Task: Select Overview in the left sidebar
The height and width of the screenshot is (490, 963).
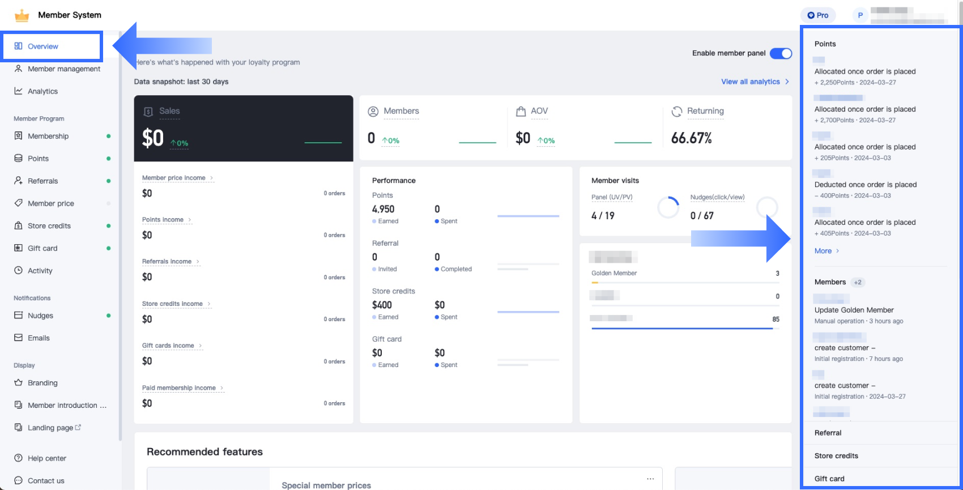Action: [x=43, y=46]
